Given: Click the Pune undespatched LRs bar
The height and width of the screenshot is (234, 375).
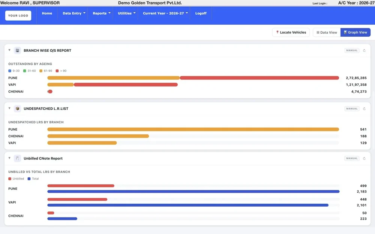Looking at the screenshot, I should click(x=193, y=130).
